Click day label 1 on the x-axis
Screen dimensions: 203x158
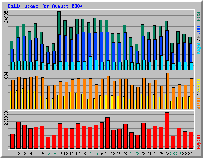(x=13, y=154)
